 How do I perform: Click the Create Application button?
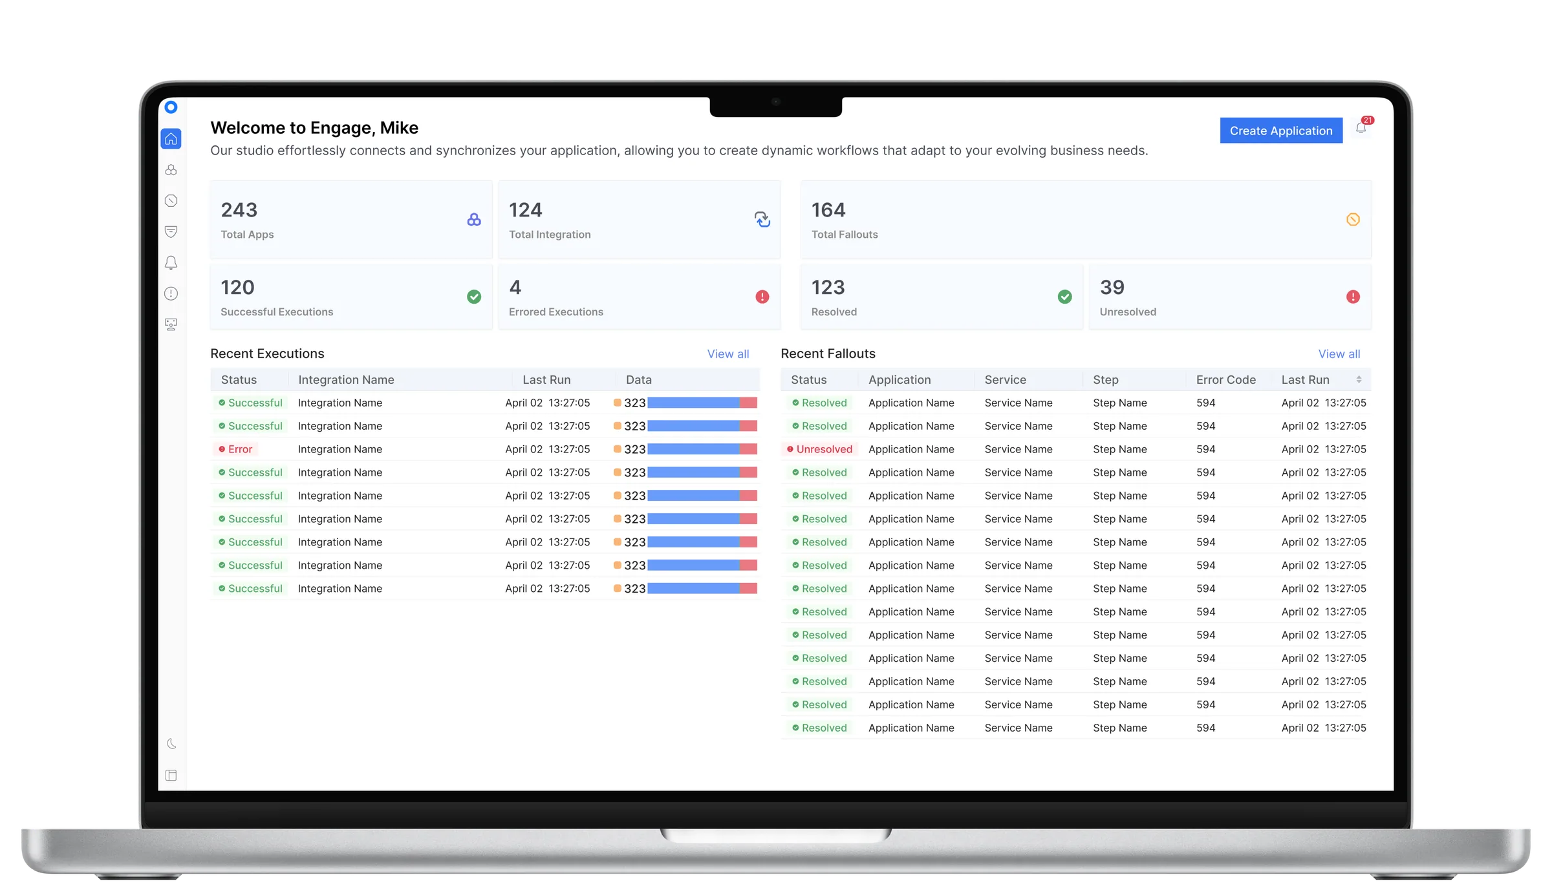[1281, 131]
